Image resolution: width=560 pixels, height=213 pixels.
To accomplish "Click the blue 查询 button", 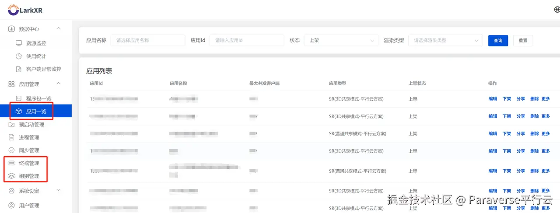I will (498, 40).
